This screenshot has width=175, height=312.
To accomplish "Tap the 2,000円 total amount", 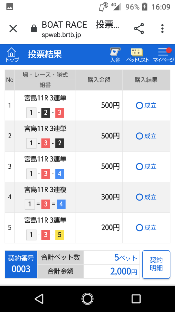I will click(123, 271).
